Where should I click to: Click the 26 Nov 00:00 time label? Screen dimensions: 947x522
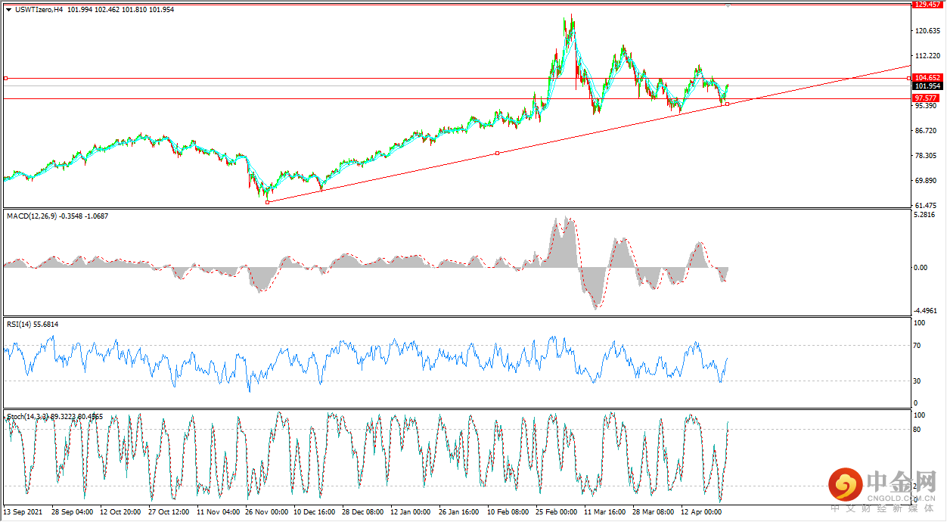266,511
